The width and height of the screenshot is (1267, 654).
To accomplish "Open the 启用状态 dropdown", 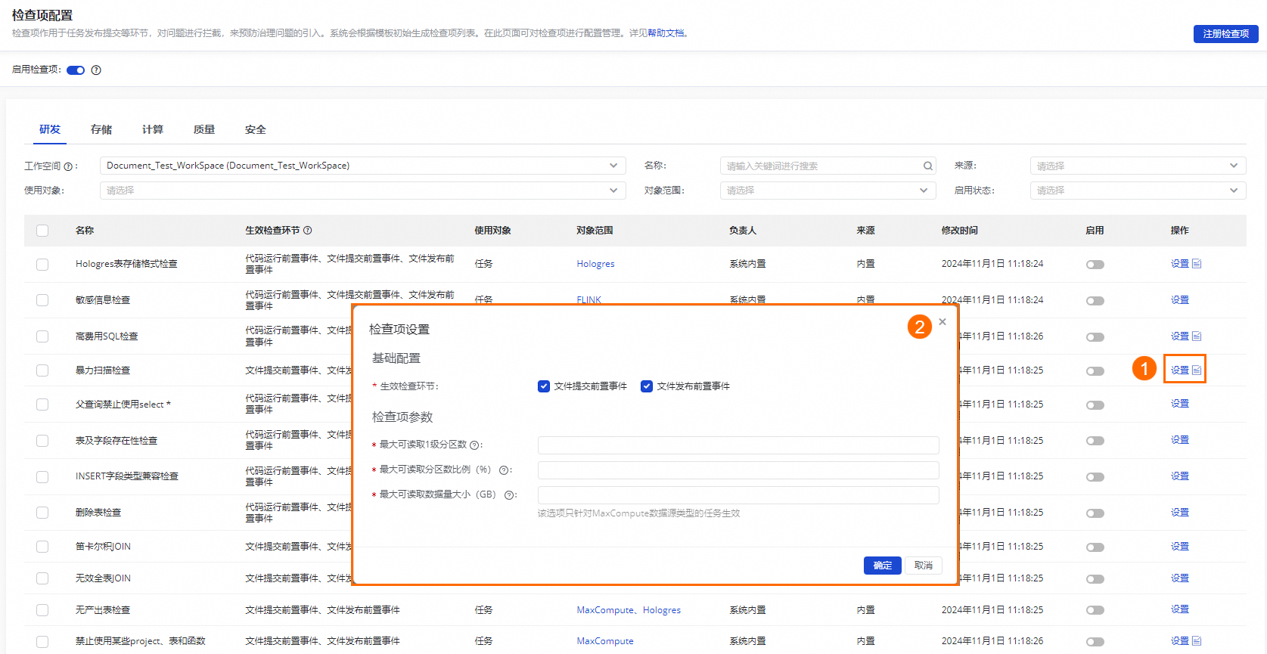I will click(x=1138, y=191).
